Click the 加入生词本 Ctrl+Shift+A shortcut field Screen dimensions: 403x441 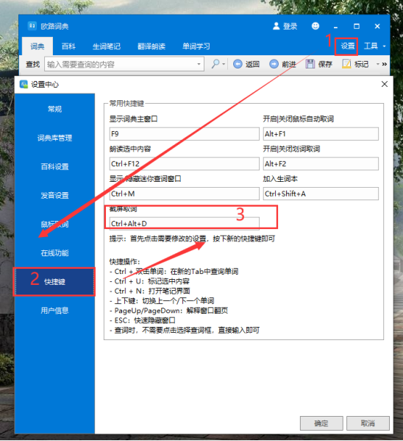pos(321,194)
